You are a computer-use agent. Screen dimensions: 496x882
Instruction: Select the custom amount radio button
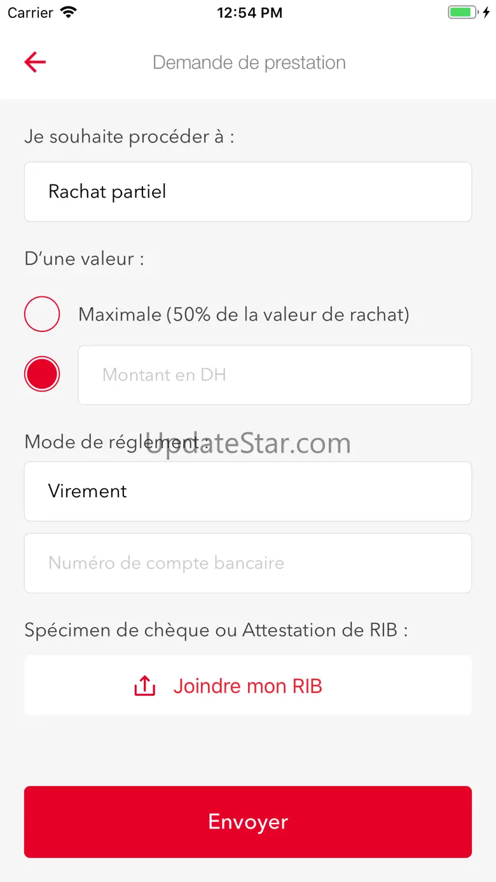point(42,375)
